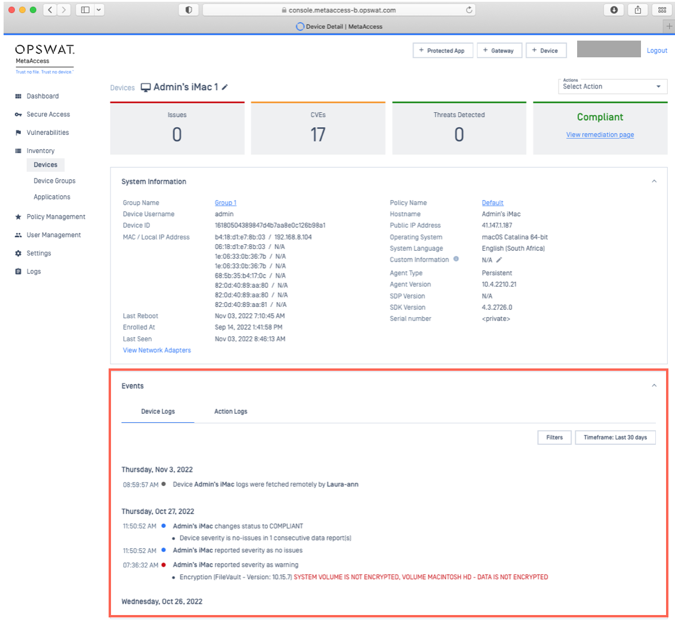Edit device name with pencil icon
675x621 pixels.
225,87
